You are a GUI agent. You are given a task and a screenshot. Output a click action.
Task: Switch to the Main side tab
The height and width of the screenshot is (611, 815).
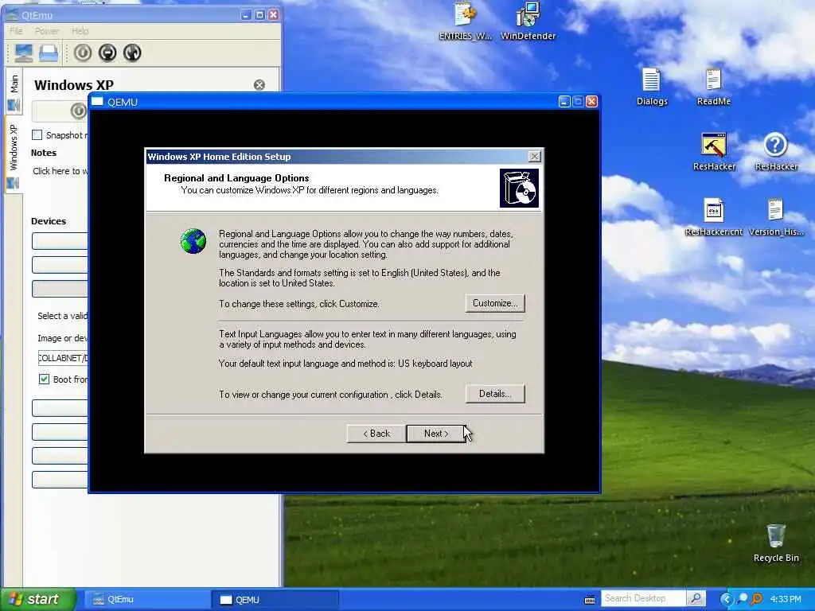14,92
